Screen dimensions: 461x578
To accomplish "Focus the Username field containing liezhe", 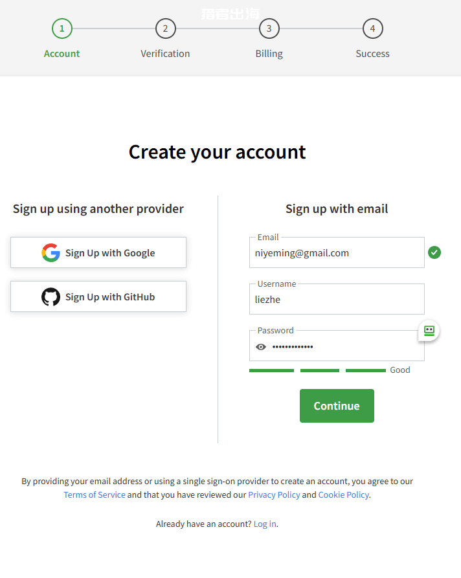I will coord(337,299).
